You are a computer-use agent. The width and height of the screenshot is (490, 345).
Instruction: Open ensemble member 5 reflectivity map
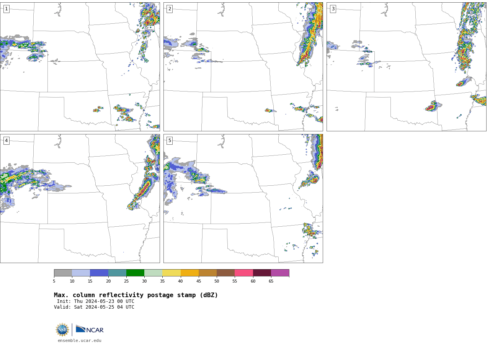243,198
